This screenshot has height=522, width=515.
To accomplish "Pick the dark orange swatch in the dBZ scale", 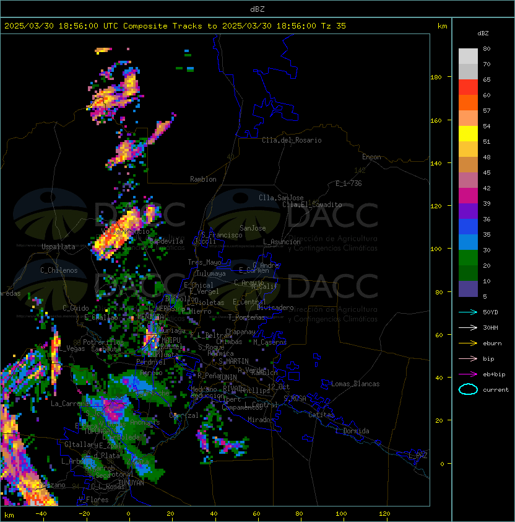I will [x=468, y=102].
